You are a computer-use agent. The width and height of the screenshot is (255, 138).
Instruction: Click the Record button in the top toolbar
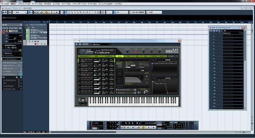pyautogui.click(x=57, y=12)
